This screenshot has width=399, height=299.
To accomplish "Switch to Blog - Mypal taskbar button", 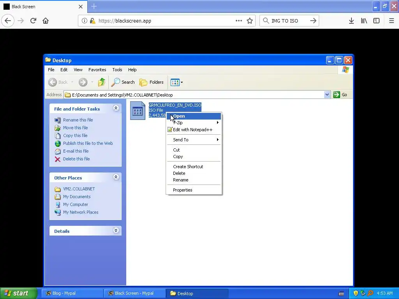I will click(x=72, y=293).
